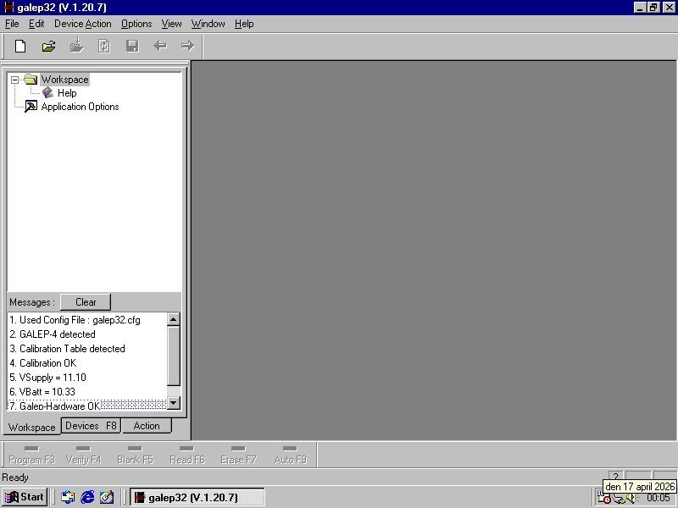The width and height of the screenshot is (678, 508).
Task: Click the Read F6 toolbar button
Action: coord(186,455)
